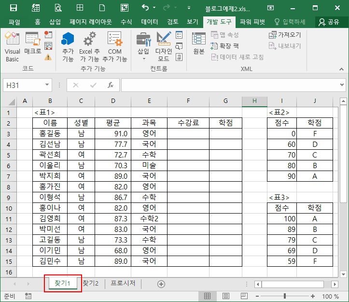The image size is (349, 302).
Task: Open dropdown arrow under Insert (삽입) controls
Action: (x=144, y=59)
